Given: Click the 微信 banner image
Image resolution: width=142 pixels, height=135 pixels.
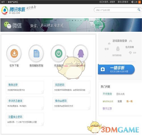Looking at the screenshot, I should 71,25.
